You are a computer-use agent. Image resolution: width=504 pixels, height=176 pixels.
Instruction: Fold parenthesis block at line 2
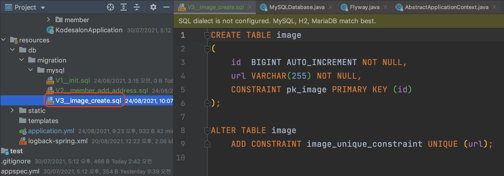click(x=207, y=49)
